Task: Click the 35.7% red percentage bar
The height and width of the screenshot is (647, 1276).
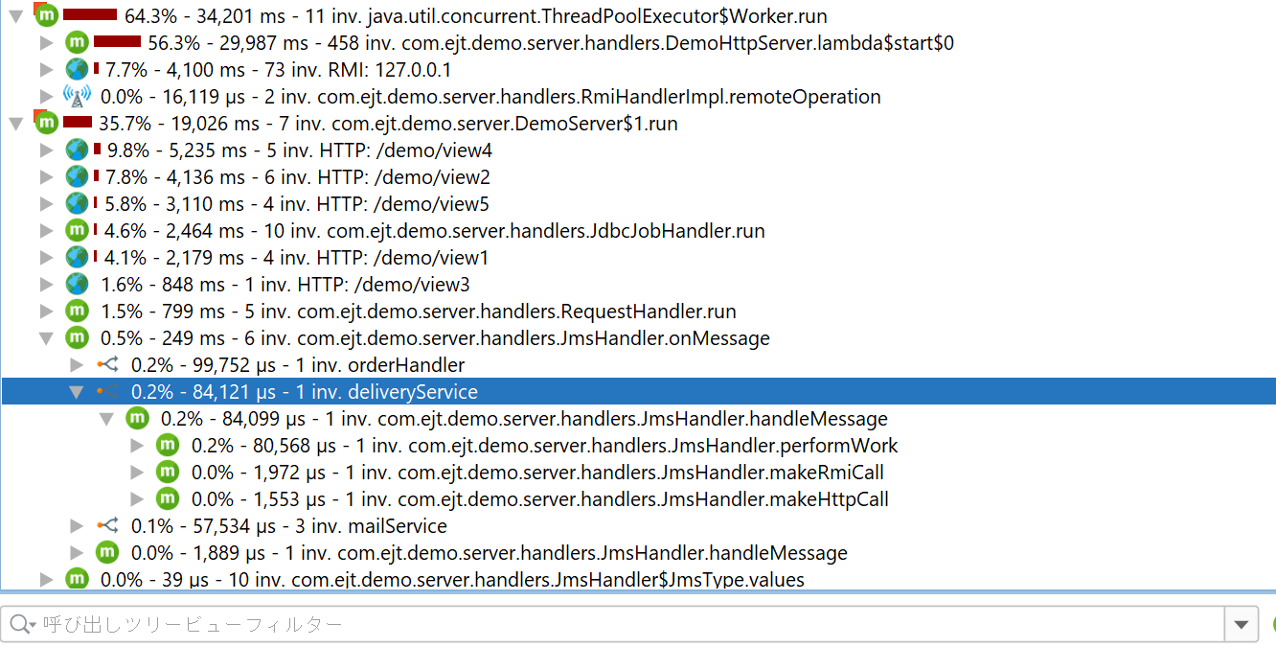Action: tap(78, 123)
